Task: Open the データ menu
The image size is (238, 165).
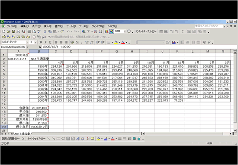Action: (x=84, y=26)
